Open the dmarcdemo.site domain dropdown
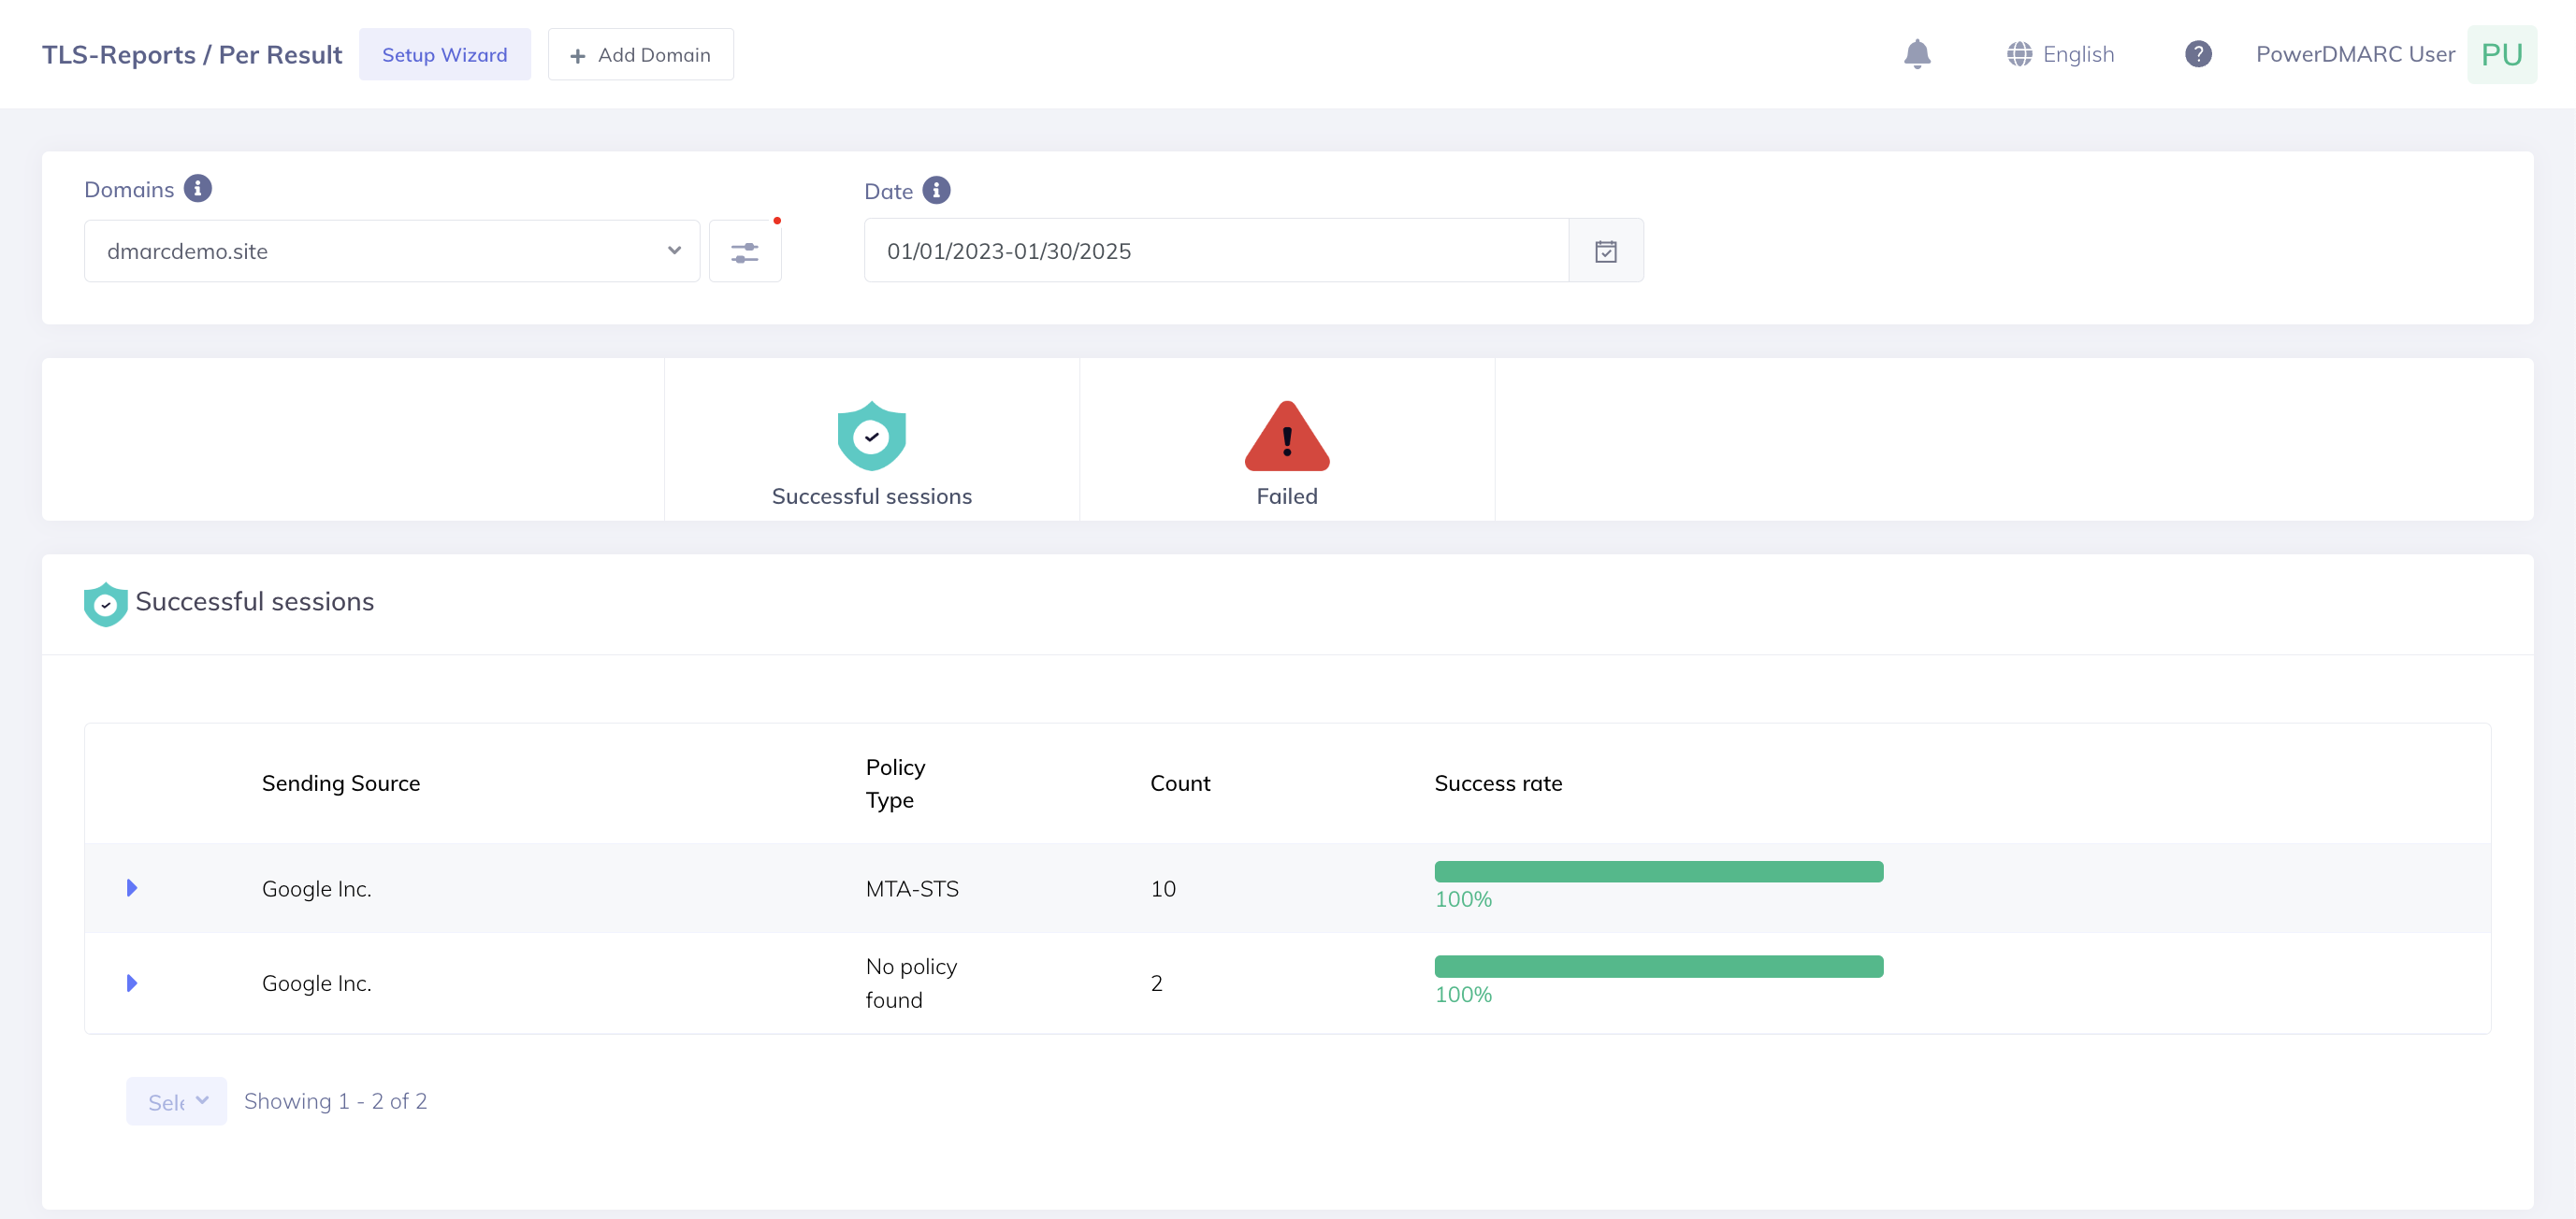Viewport: 2576px width, 1219px height. pos(391,251)
